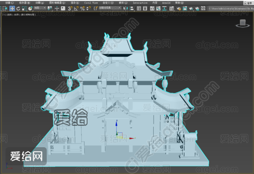Open the 视图 reference coordinate dropdown
Screen dimensions: 254x174
coord(40,8)
